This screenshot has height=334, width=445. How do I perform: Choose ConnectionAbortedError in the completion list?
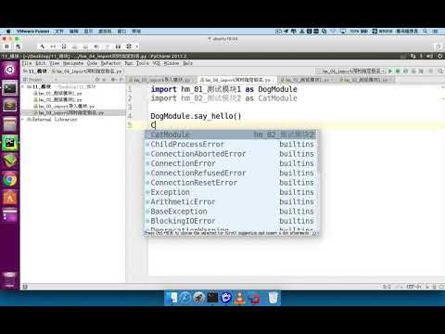230,154
